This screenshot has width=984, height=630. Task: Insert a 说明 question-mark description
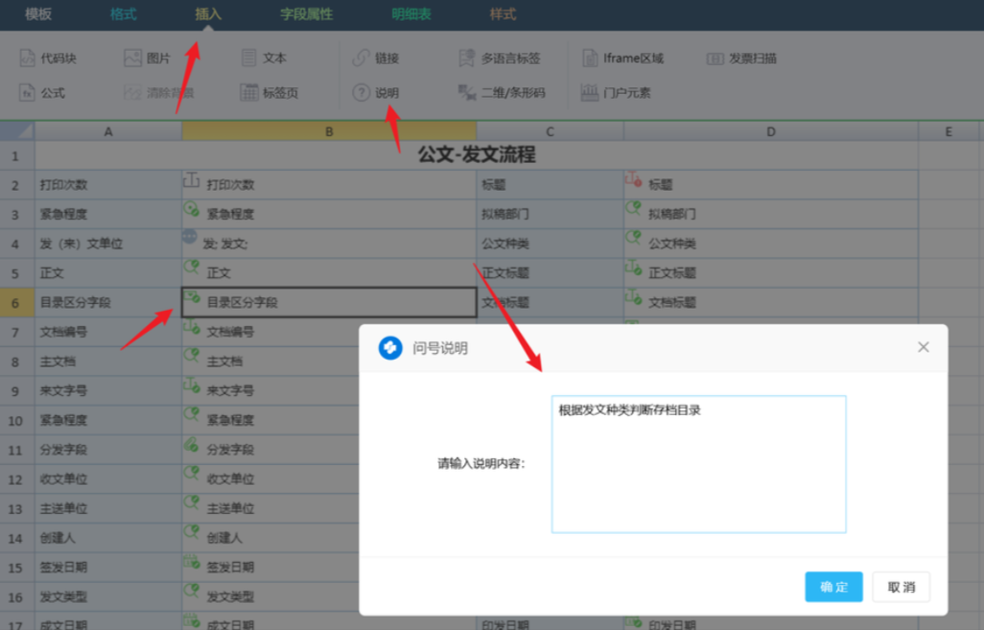(376, 93)
